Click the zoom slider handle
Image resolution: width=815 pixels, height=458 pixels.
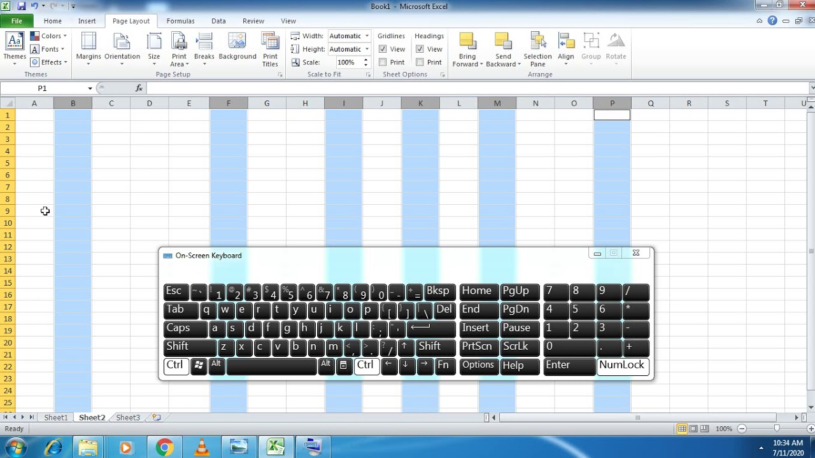(x=776, y=429)
